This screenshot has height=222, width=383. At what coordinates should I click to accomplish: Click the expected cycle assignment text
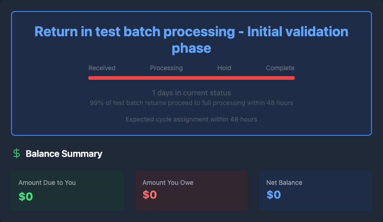tap(191, 119)
